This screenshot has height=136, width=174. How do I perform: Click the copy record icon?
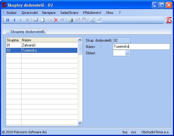click(x=49, y=20)
